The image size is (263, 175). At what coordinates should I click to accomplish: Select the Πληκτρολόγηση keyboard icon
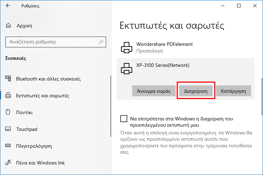8,146
